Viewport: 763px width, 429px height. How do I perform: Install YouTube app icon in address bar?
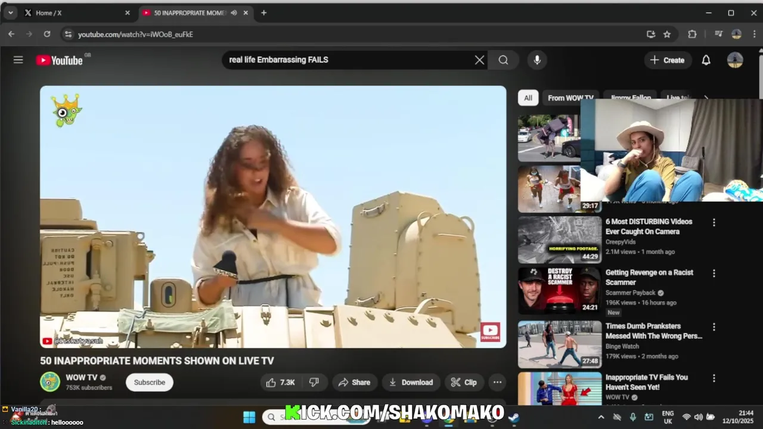pos(650,34)
